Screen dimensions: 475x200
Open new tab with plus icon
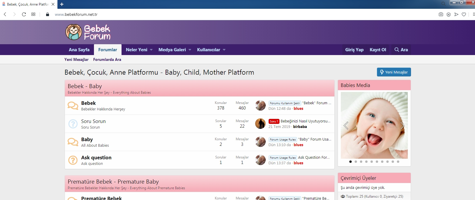[x=62, y=4]
